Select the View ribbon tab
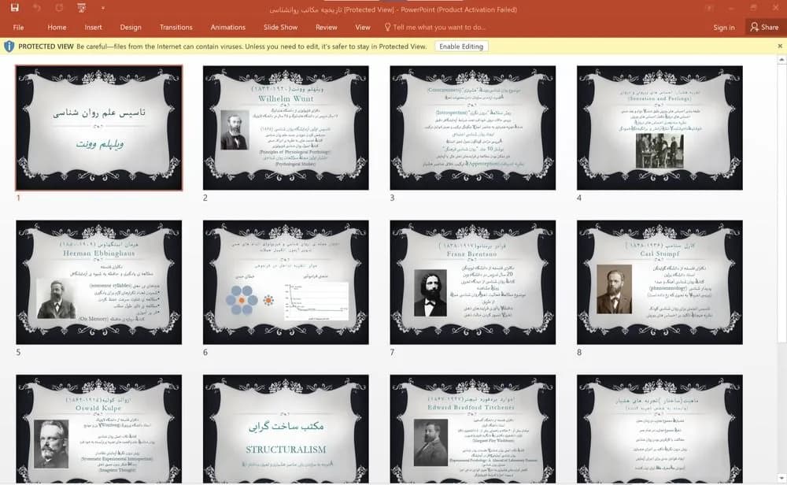 point(363,27)
